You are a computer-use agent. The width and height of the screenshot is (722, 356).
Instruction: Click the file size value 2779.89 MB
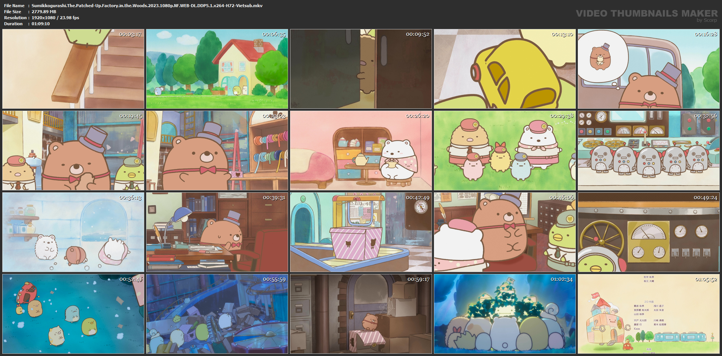(x=44, y=12)
